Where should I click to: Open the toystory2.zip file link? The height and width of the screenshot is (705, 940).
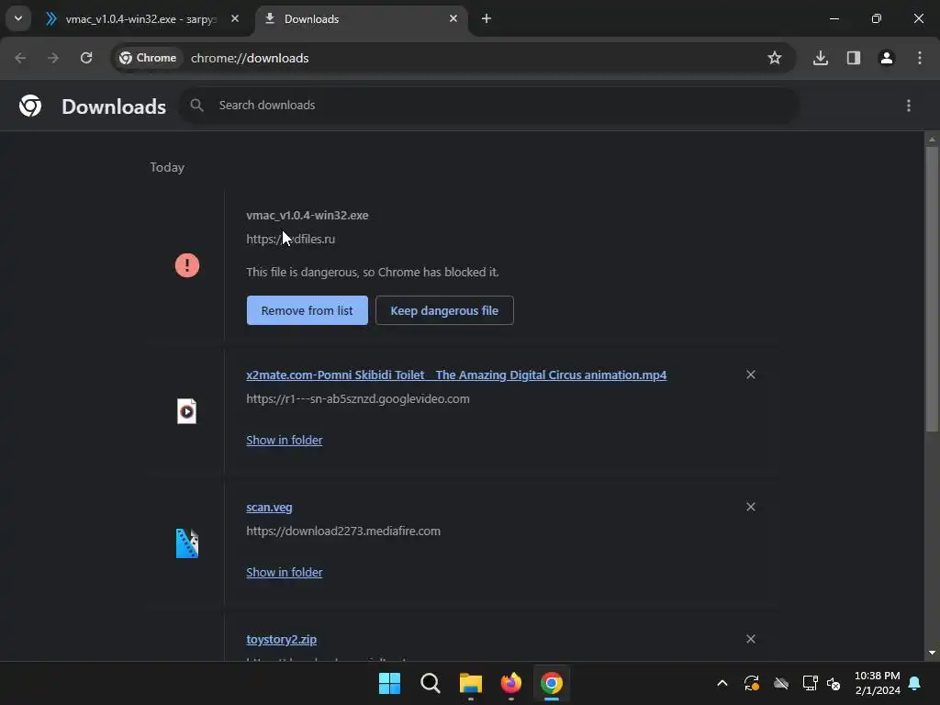(281, 640)
